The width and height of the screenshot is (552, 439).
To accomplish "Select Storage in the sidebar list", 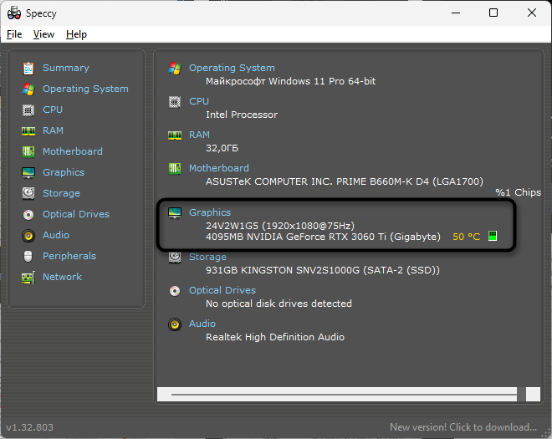I will pos(61,193).
